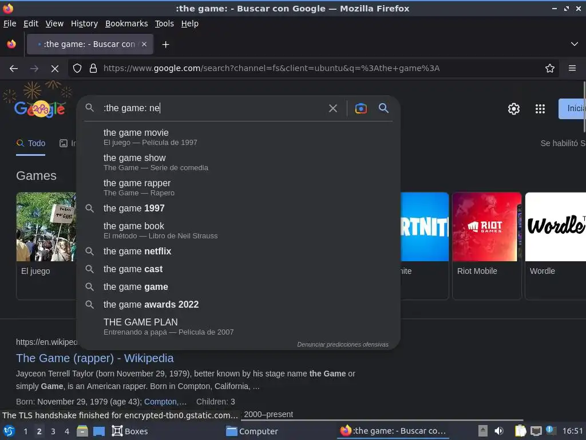
Task: Choose suggestion 'the game rapper'
Action: pyautogui.click(x=239, y=187)
